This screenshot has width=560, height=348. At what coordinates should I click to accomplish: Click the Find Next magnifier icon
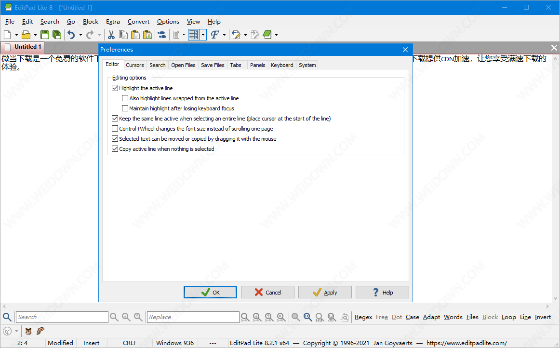pos(126,317)
